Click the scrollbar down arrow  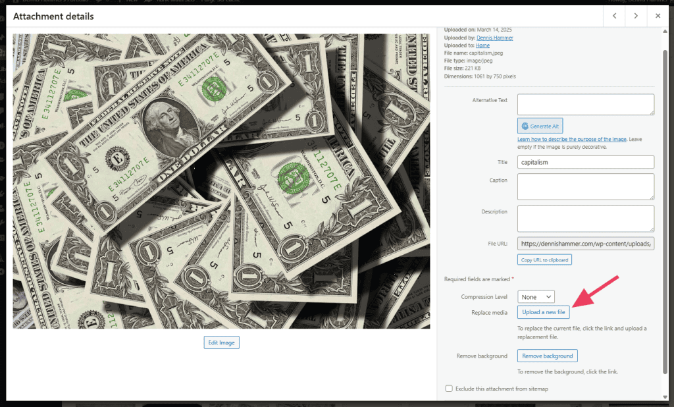pos(665,397)
